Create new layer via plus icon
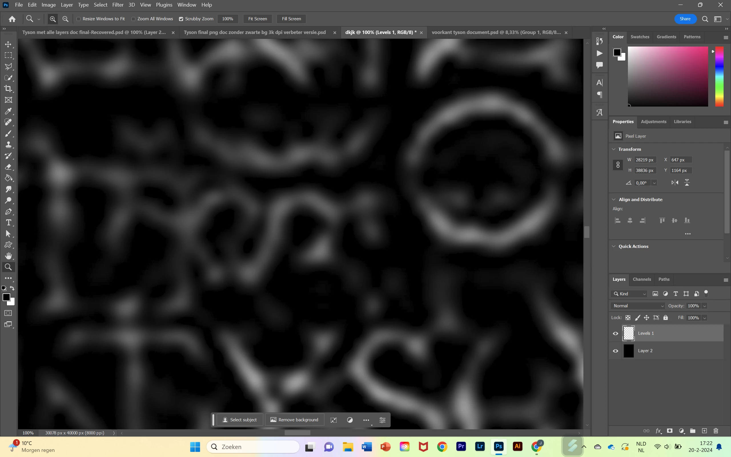The width and height of the screenshot is (731, 457). tap(704, 431)
